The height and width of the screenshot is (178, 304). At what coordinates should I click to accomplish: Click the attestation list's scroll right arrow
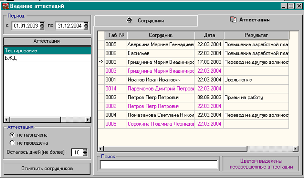(x=88, y=120)
